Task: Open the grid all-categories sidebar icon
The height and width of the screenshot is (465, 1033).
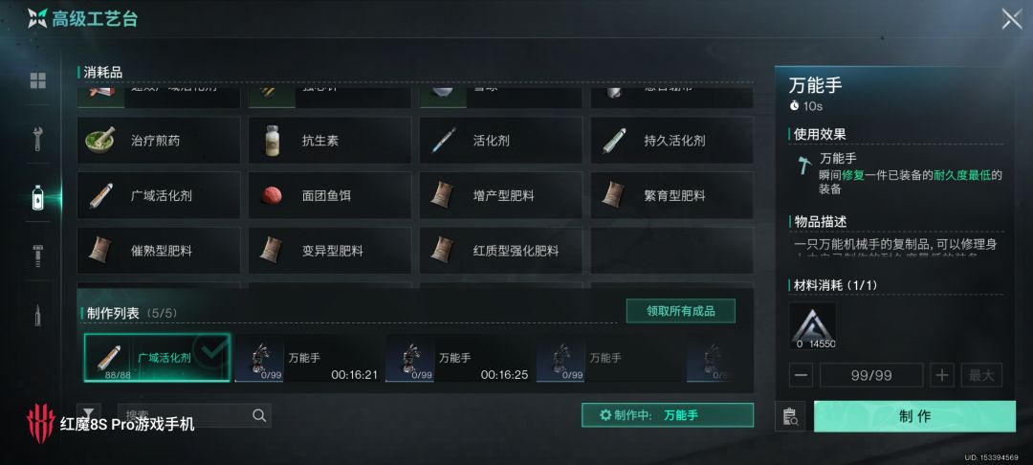Action: [38, 81]
